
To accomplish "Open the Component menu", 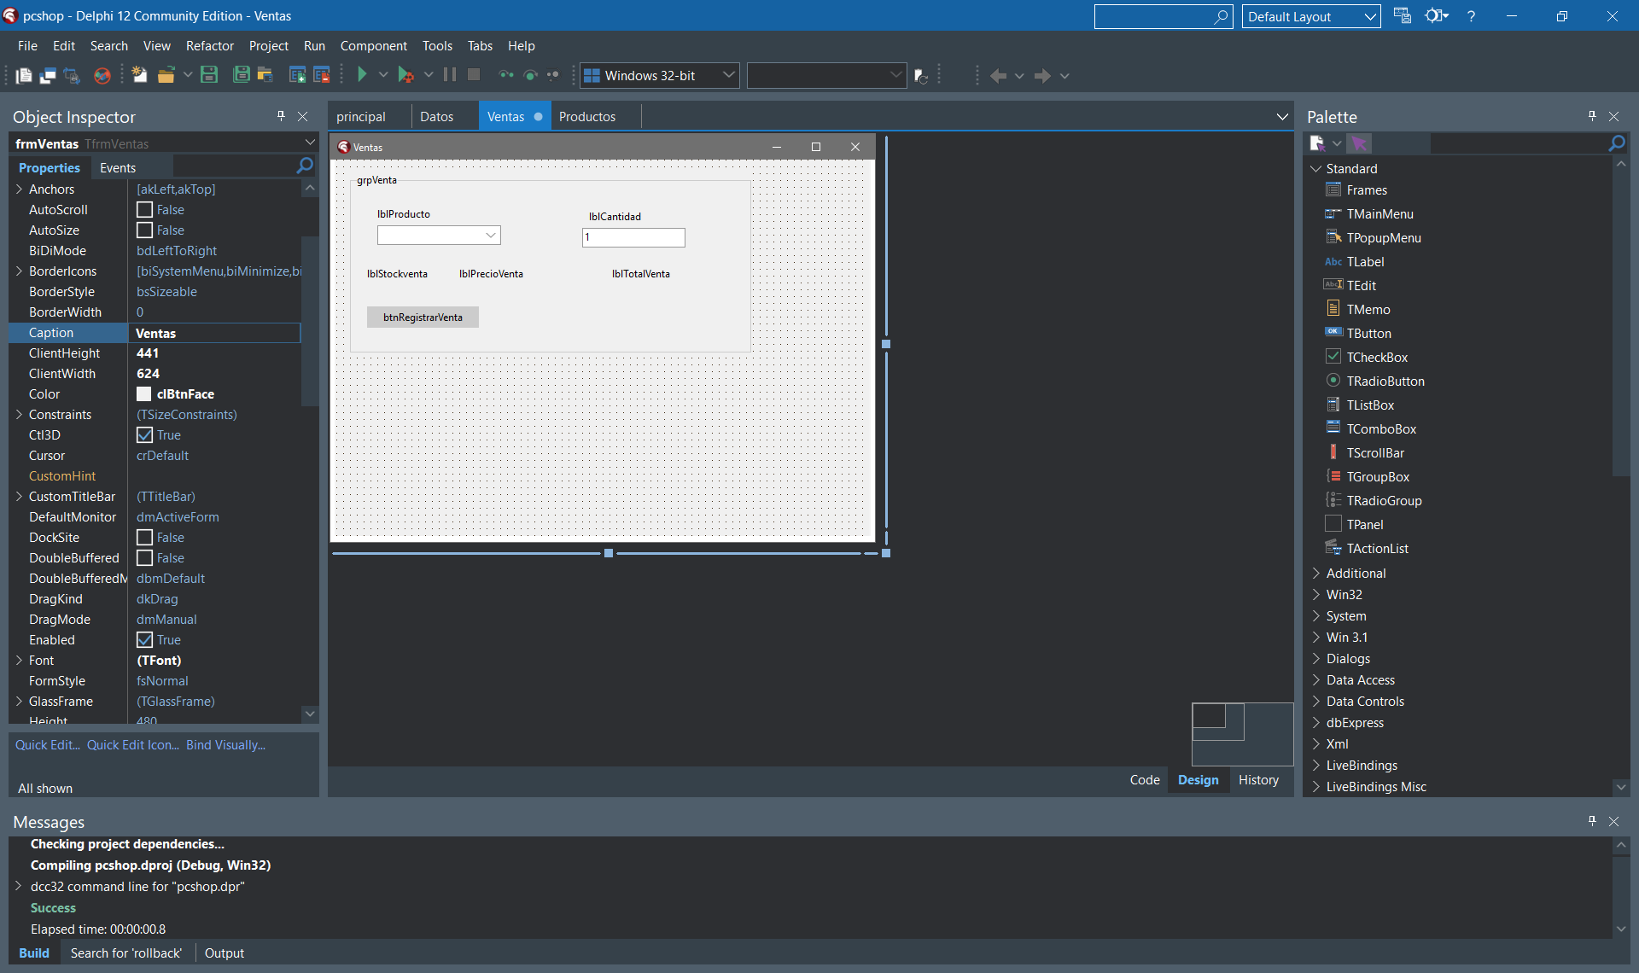I will coord(373,46).
